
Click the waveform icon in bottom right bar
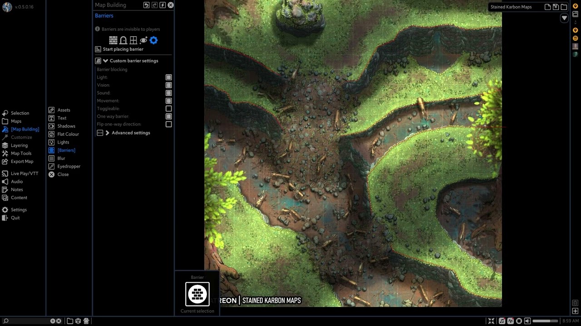coord(511,321)
